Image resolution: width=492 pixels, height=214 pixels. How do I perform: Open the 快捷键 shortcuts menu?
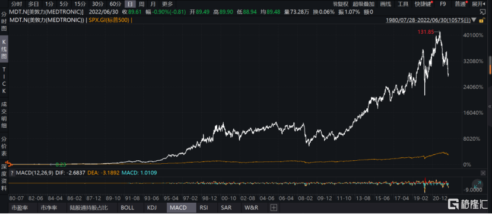[423, 4]
